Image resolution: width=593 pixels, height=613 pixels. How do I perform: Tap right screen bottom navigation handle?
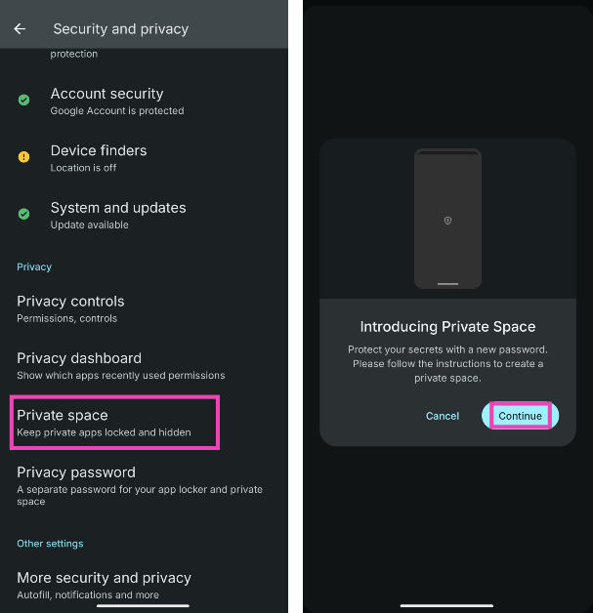446,606
